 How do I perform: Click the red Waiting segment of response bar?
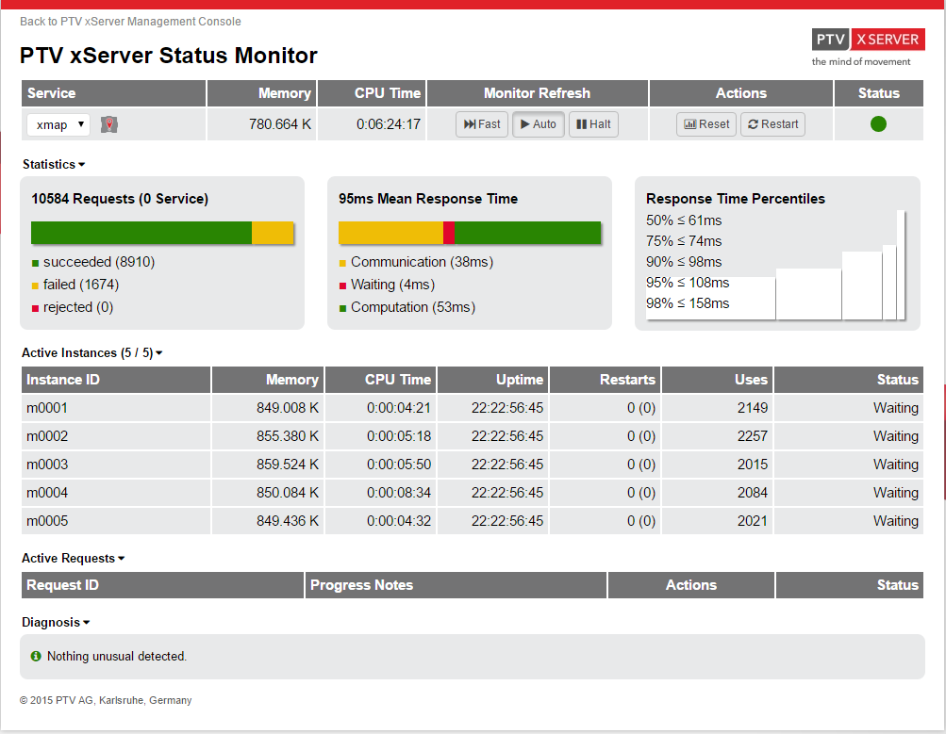[x=449, y=233]
